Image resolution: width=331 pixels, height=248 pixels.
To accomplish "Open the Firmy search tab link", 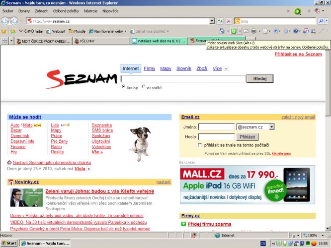I will [150, 68].
